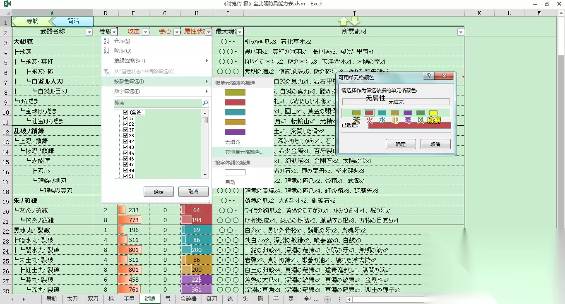Expand the 数字筛选 submenu
The image size is (565, 304).
(x=156, y=91)
